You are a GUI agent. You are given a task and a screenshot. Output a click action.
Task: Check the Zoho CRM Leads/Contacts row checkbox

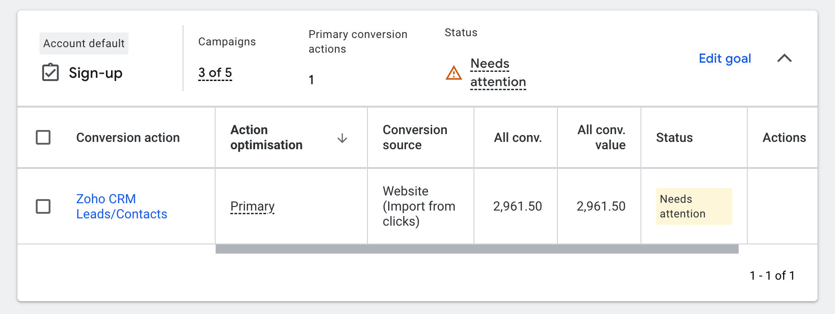point(43,206)
